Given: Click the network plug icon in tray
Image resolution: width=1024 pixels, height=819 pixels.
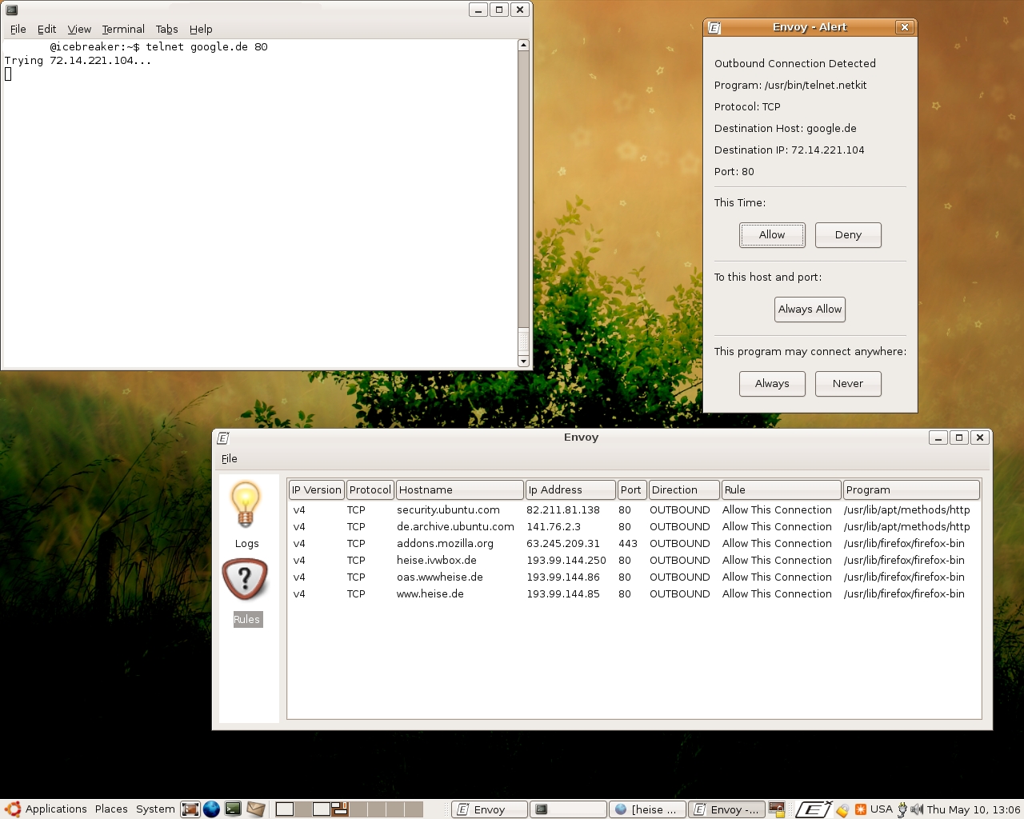Looking at the screenshot, I should (902, 809).
